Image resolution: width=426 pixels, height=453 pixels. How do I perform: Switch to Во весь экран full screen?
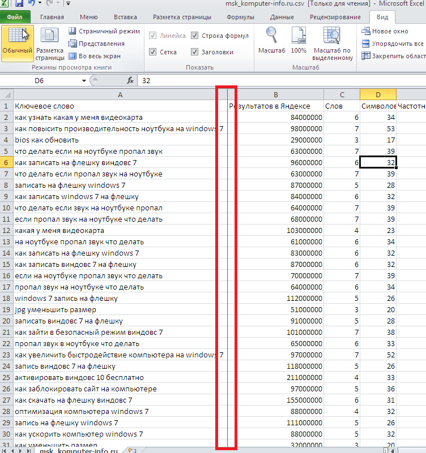(x=95, y=56)
